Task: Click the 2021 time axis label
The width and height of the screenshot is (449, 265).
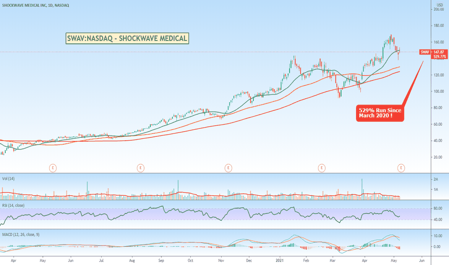Action: 279,261
